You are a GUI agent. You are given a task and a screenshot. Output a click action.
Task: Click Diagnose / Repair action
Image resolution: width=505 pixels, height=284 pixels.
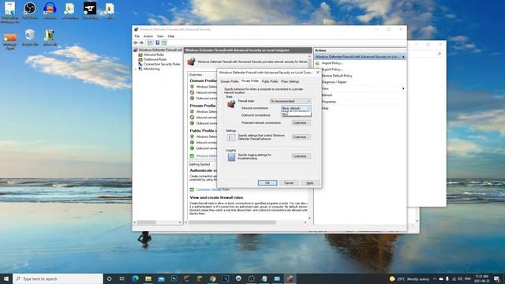click(334, 82)
